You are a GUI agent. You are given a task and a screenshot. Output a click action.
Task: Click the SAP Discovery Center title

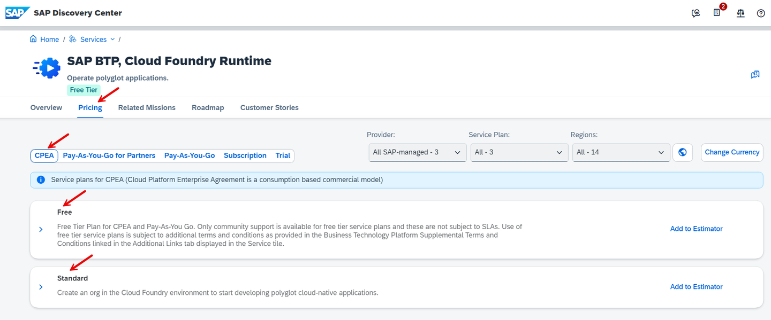78,13
